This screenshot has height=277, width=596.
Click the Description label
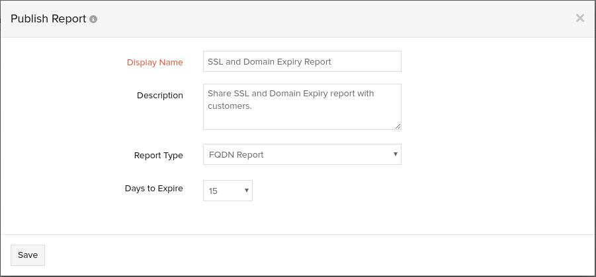click(x=159, y=95)
